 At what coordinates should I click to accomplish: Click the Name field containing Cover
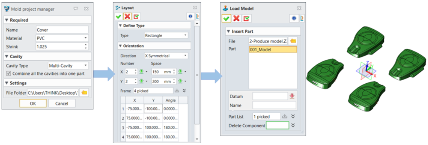click(62, 30)
